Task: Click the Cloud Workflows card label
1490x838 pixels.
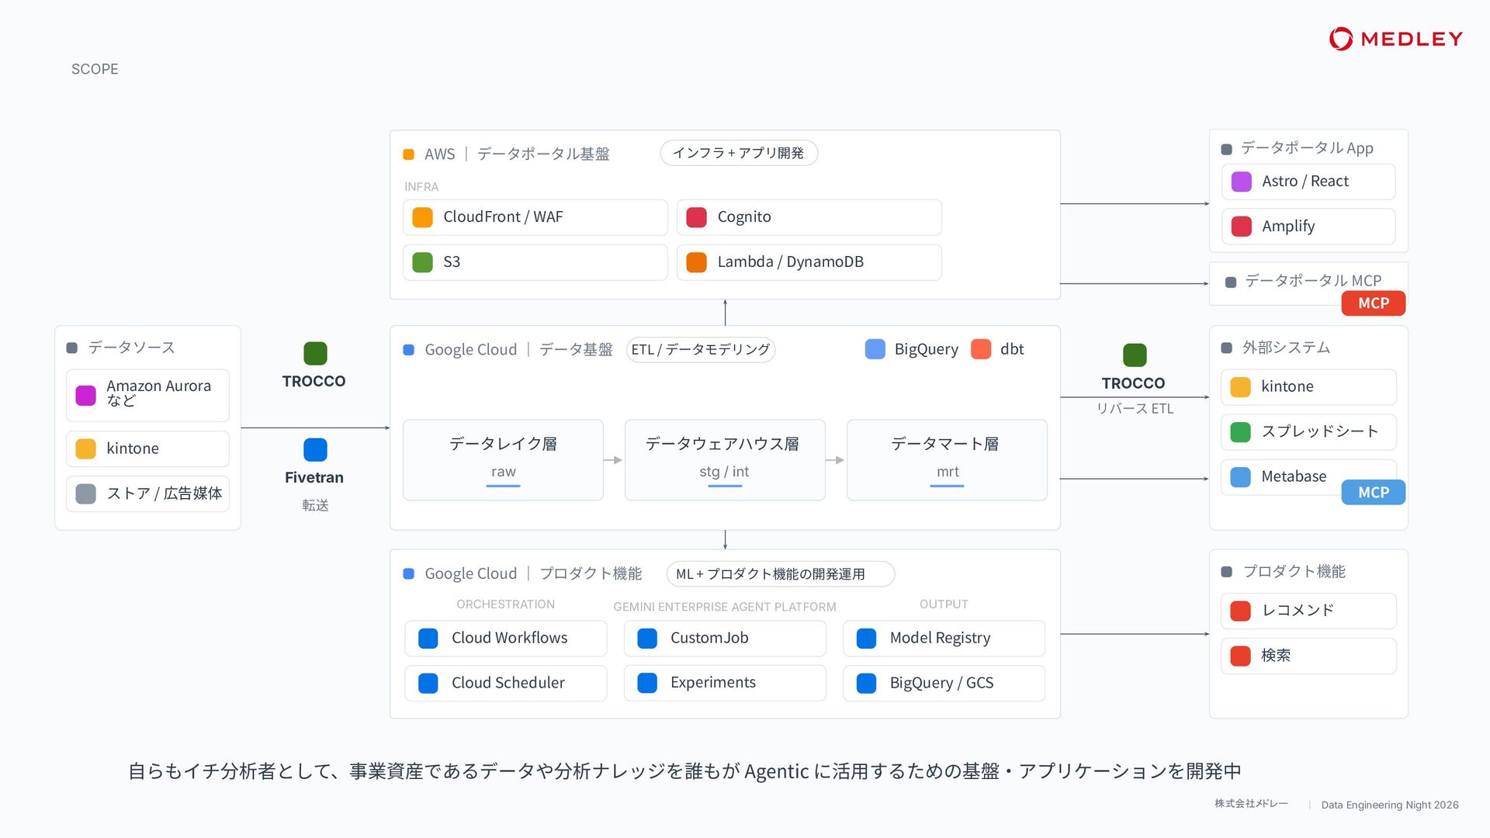Action: pyautogui.click(x=509, y=638)
